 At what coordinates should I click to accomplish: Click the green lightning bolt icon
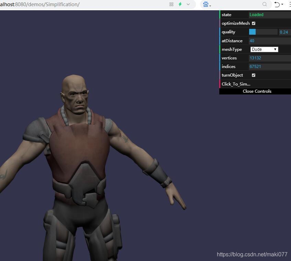180,4
